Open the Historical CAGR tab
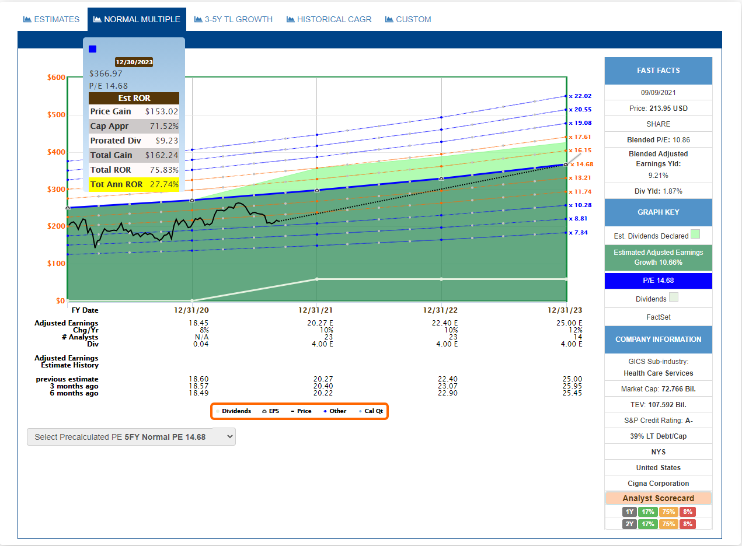The image size is (742, 546). 329,19
